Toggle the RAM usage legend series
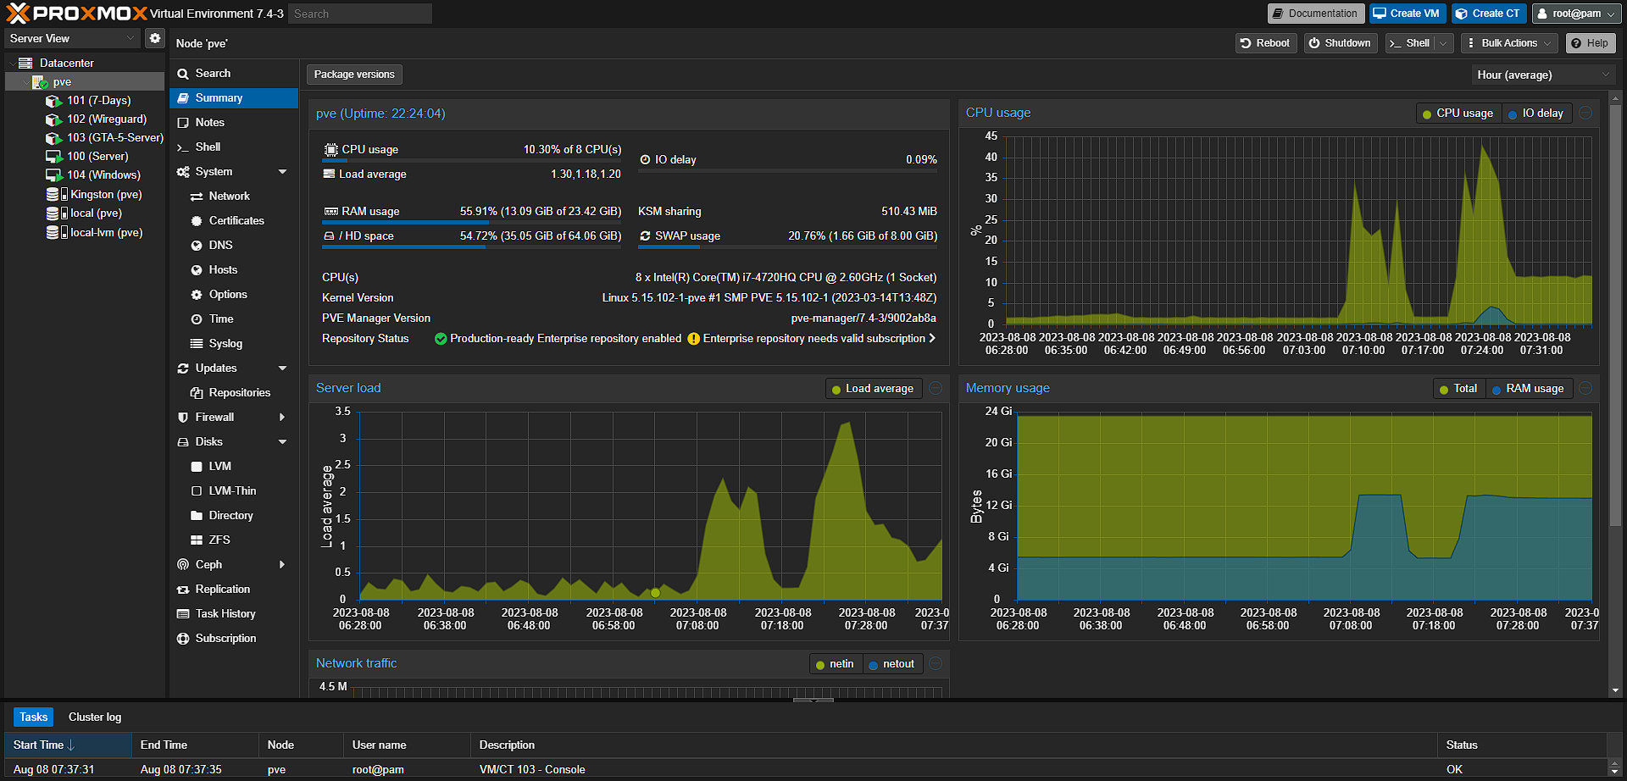 [x=1528, y=389]
